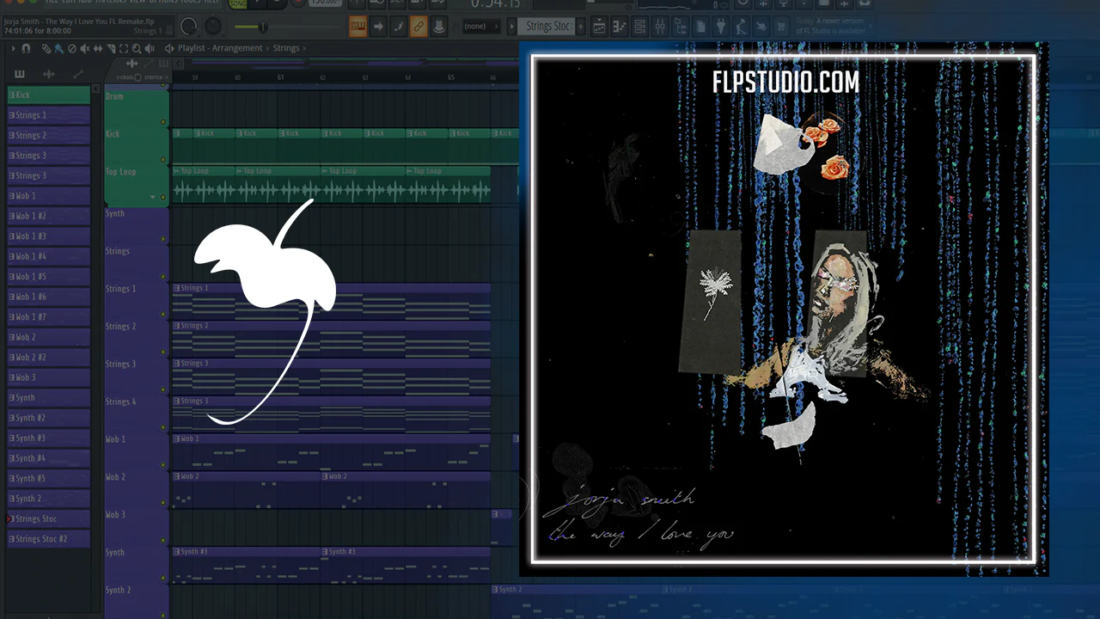Select the Strings 2 clip in playlist

[x=331, y=339]
